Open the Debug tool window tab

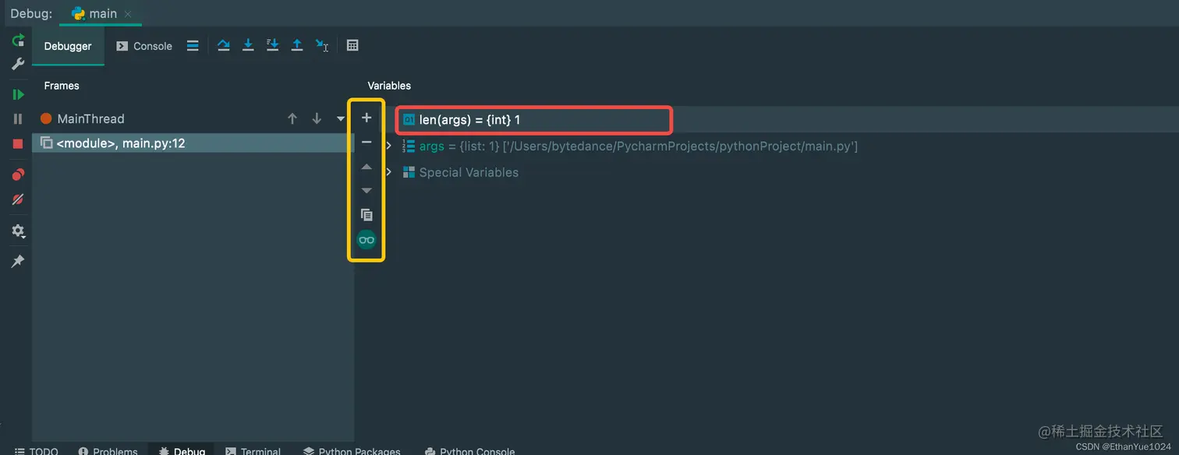[182, 450]
